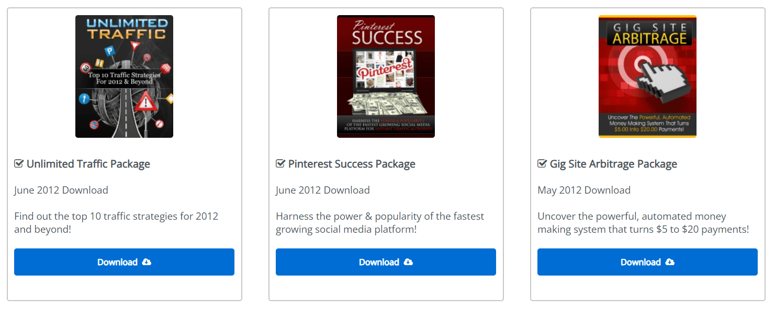
Task: Click the fastest growing social media description
Action: pos(380,223)
